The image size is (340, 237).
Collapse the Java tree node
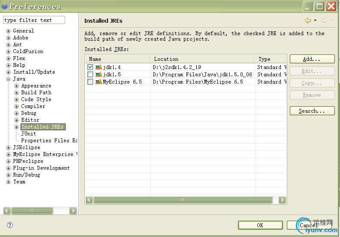tap(8, 79)
